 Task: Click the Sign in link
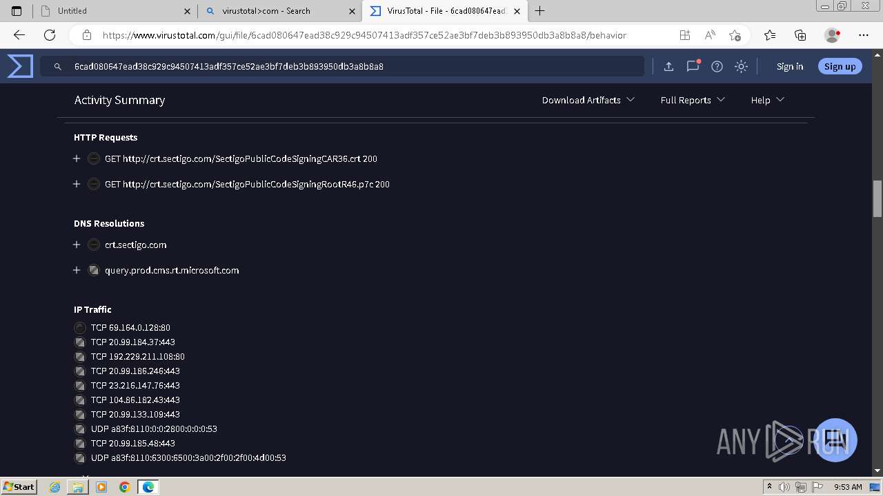point(790,66)
